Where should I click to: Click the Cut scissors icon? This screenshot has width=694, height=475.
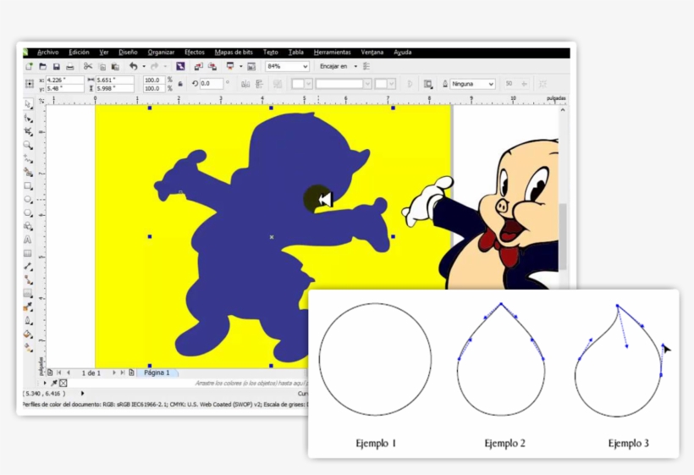[88, 66]
